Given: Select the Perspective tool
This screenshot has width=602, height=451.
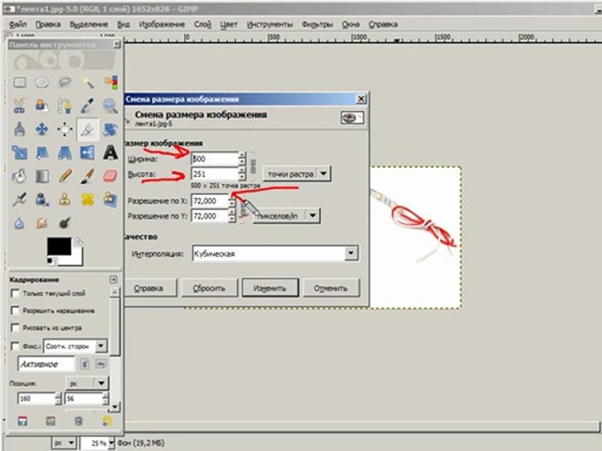Looking at the screenshot, I should [65, 153].
